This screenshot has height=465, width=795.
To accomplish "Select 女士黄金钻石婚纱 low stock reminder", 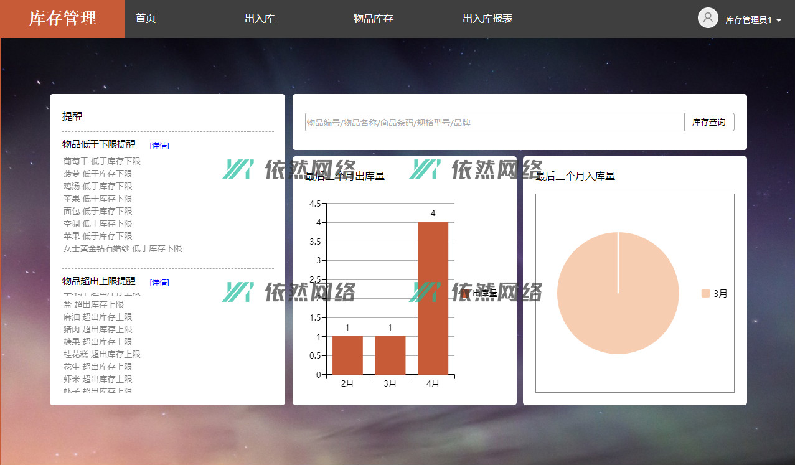I will point(122,248).
